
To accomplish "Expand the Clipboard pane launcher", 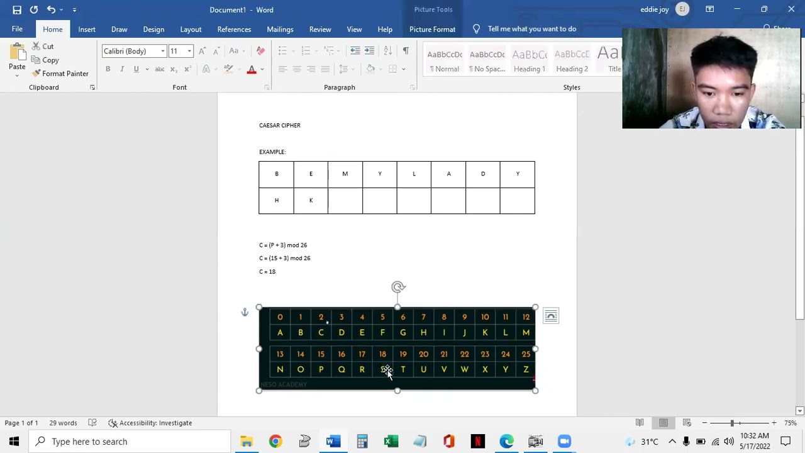I will tap(92, 87).
